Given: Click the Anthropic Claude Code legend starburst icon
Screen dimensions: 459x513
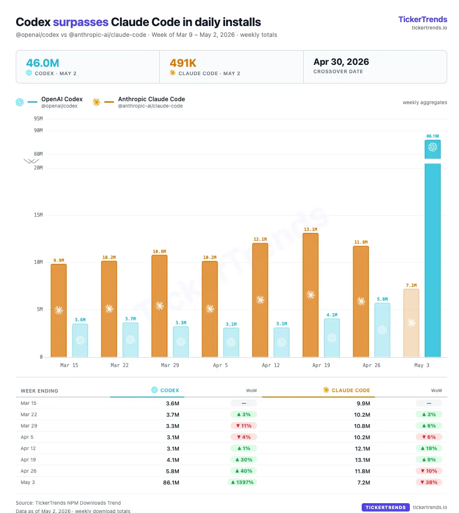Looking at the screenshot, I should (x=96, y=102).
